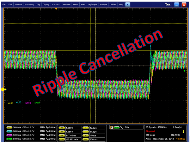Open the Horiz/Acq menu
190x144 pixels.
pos(29,5)
